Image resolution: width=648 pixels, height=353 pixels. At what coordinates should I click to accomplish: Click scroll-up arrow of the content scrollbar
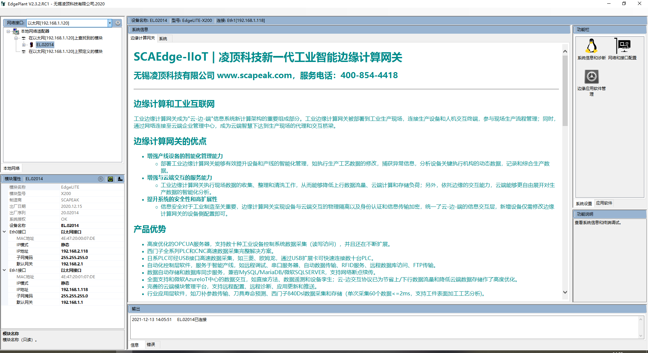(x=565, y=51)
